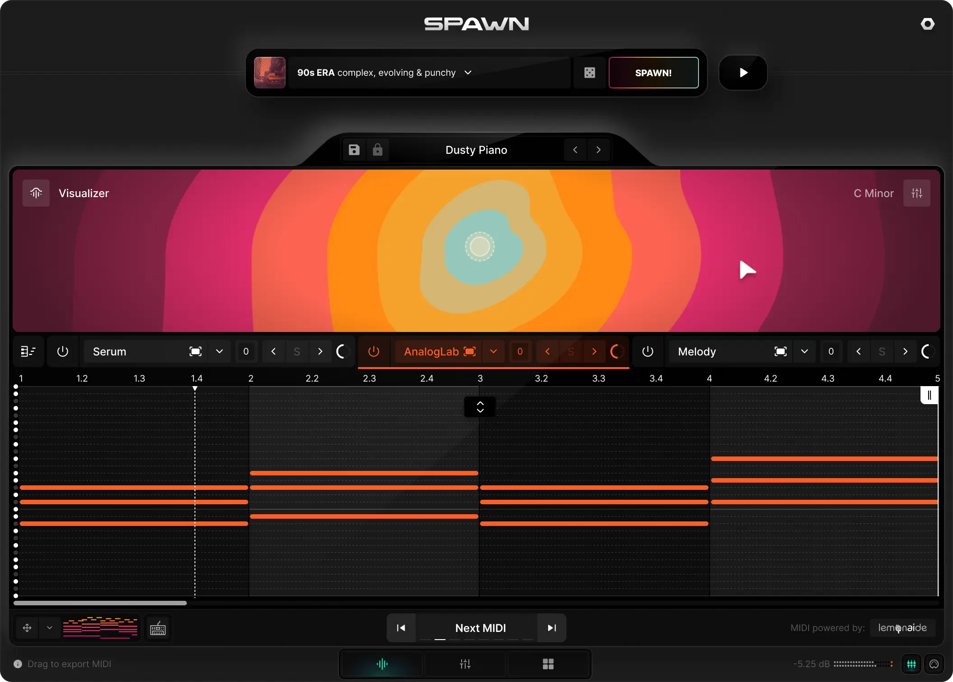Click the playhead marker at 1.4
Screen dimensions: 953x682
point(195,388)
